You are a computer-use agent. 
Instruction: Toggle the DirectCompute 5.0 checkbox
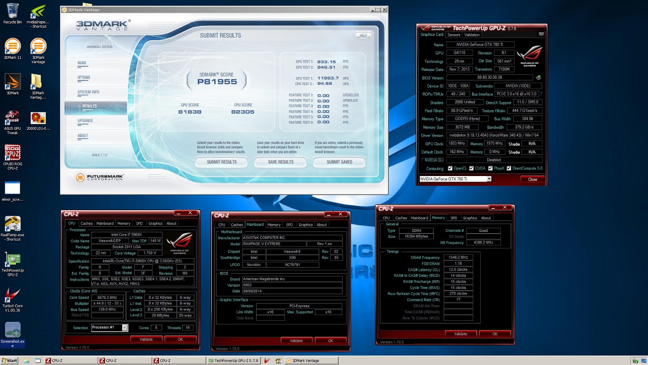tap(509, 168)
